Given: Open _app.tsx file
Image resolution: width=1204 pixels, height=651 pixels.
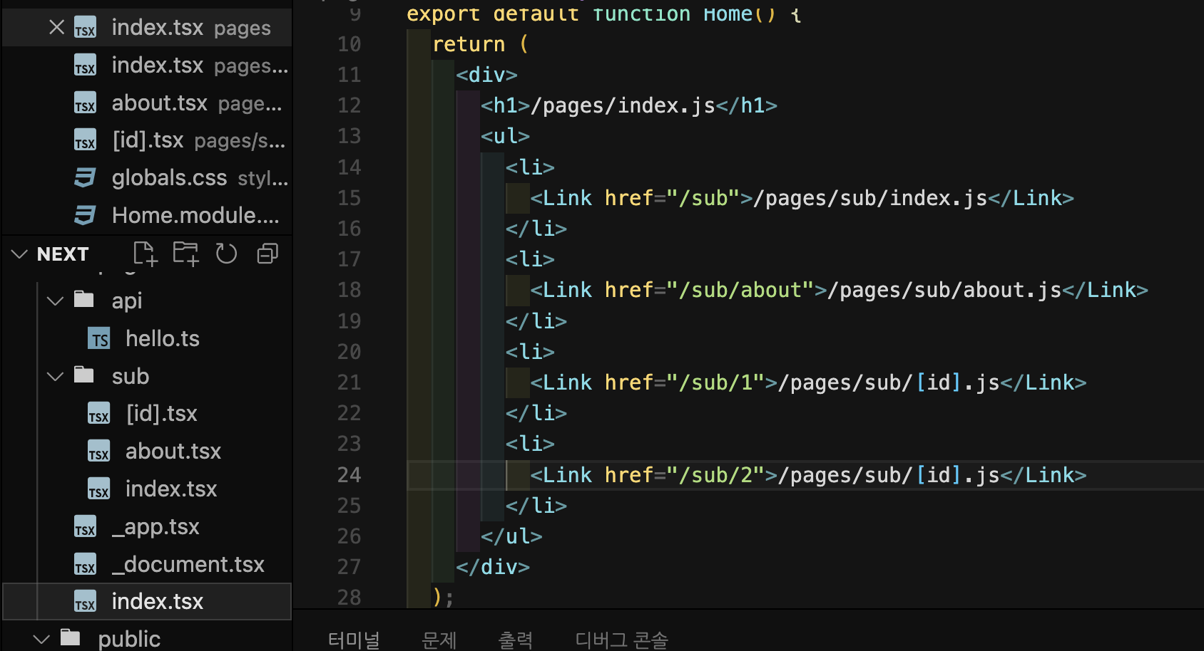Looking at the screenshot, I should click(x=155, y=527).
